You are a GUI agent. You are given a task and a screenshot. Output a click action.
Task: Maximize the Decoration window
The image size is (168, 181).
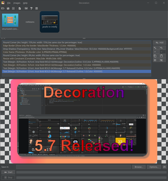click(x=156, y=3)
